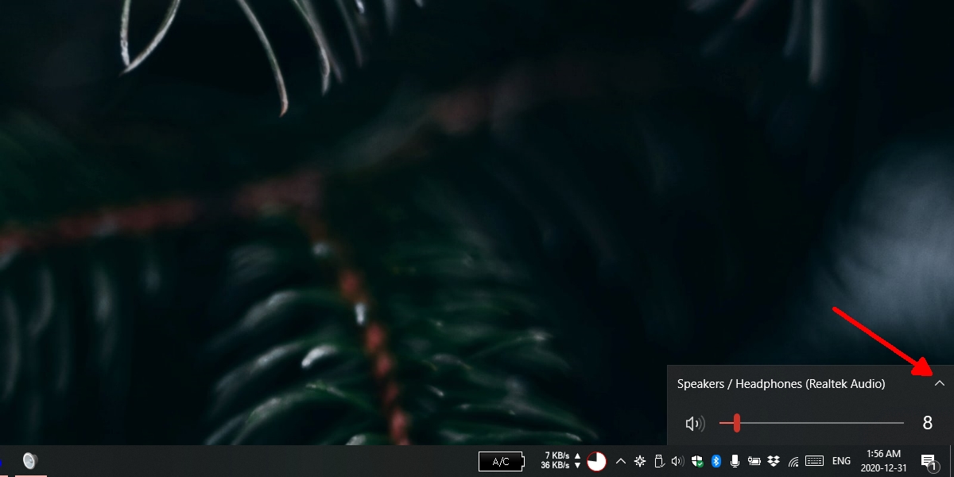Open the Action Center notification icon
954x477 pixels.
pyautogui.click(x=929, y=462)
